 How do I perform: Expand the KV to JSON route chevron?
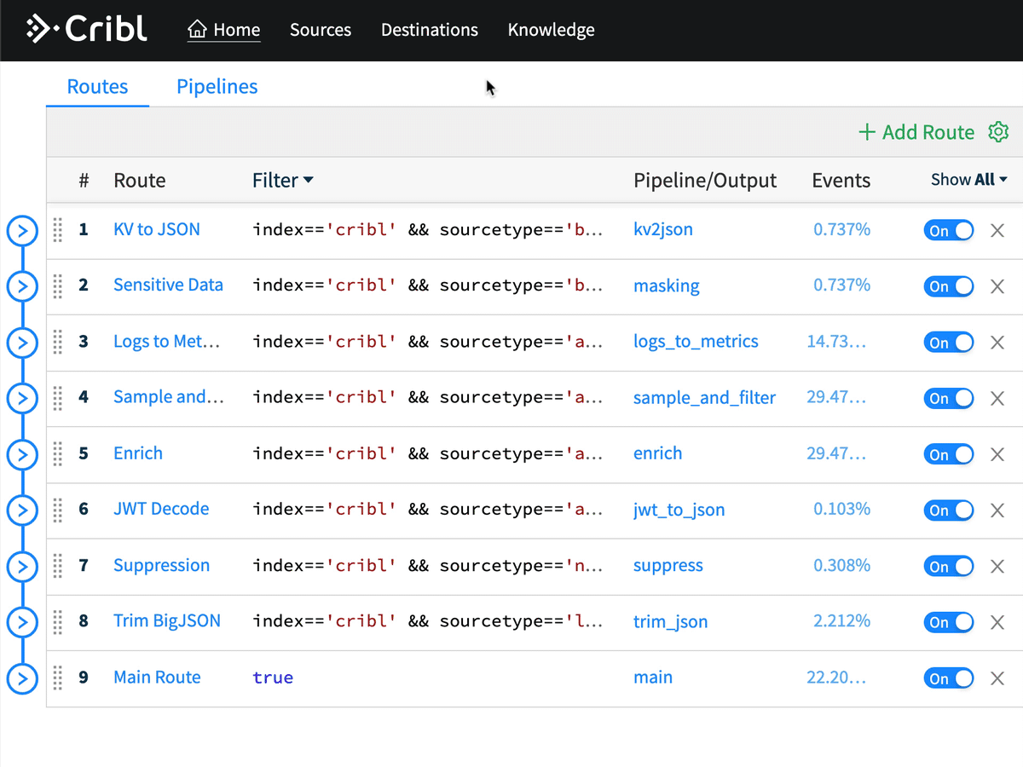point(23,230)
